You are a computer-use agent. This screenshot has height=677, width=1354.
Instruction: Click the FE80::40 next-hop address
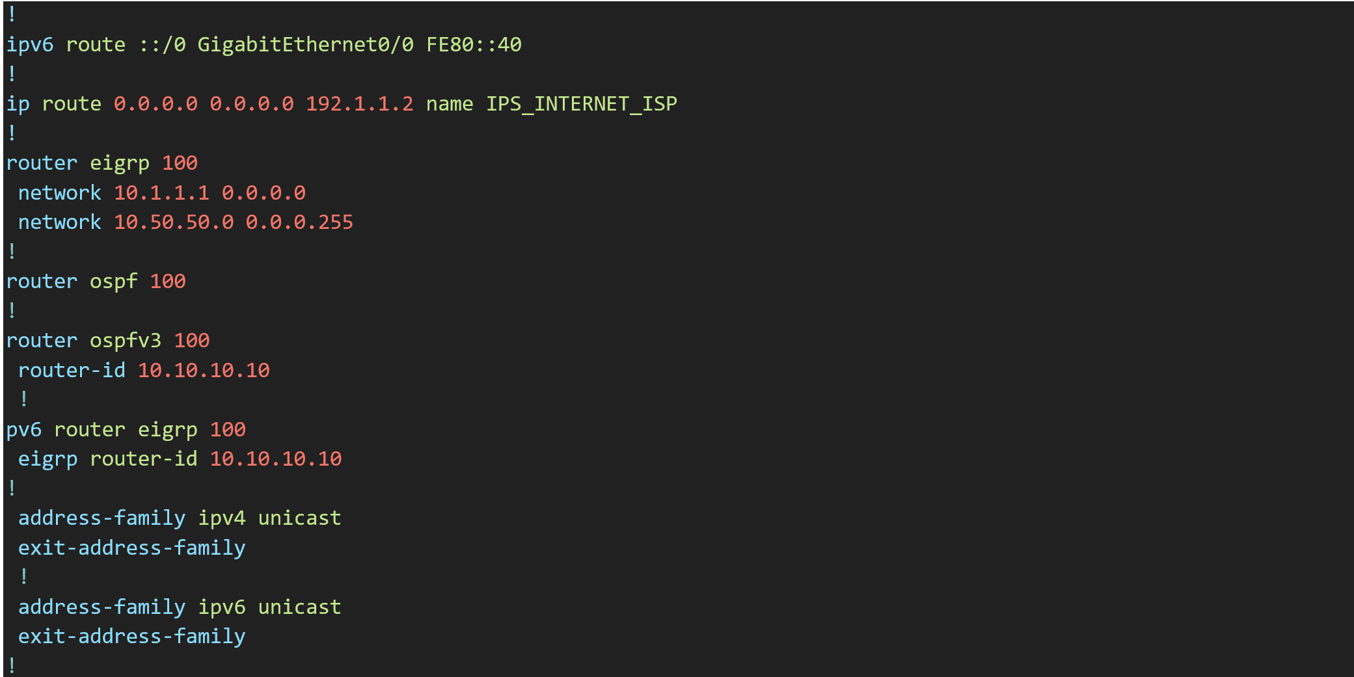click(x=474, y=45)
